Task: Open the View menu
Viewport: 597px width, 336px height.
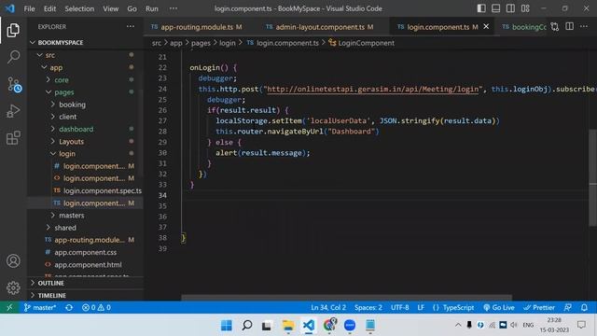Action: coord(110,8)
